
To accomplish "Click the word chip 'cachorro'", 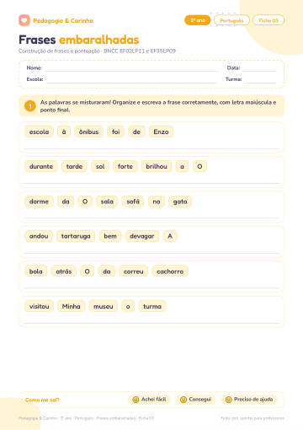I will pyautogui.click(x=170, y=271).
